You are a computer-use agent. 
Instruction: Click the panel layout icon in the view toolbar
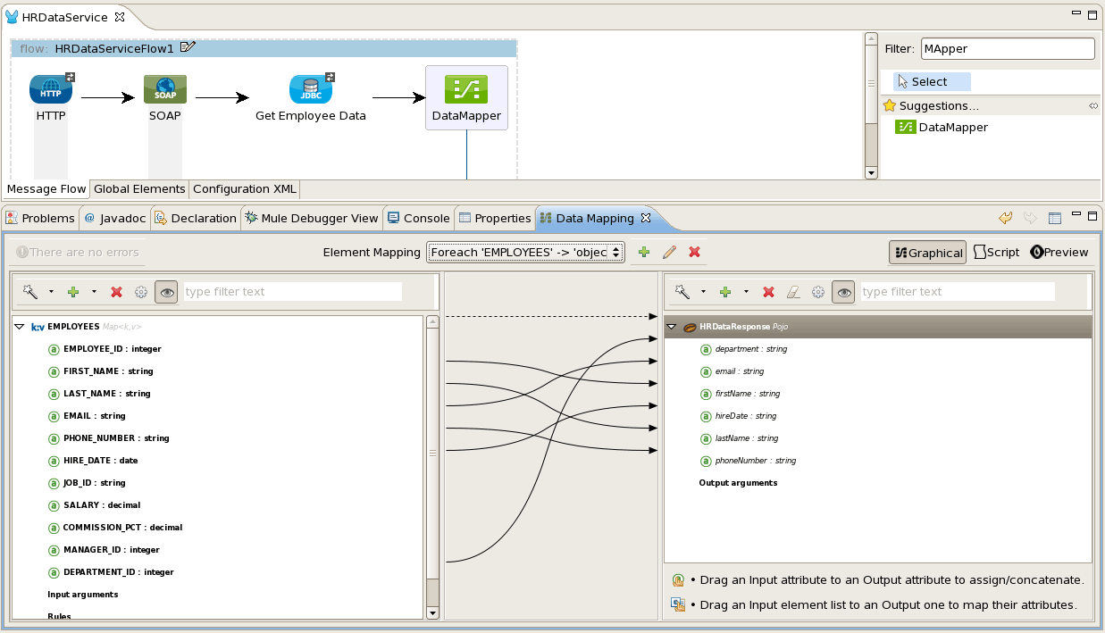[1054, 218]
